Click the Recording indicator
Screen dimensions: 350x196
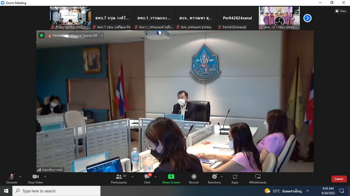(x=57, y=35)
